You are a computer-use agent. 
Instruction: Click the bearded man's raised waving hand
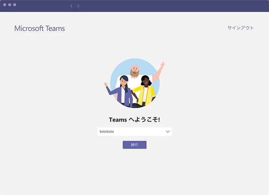162,65
